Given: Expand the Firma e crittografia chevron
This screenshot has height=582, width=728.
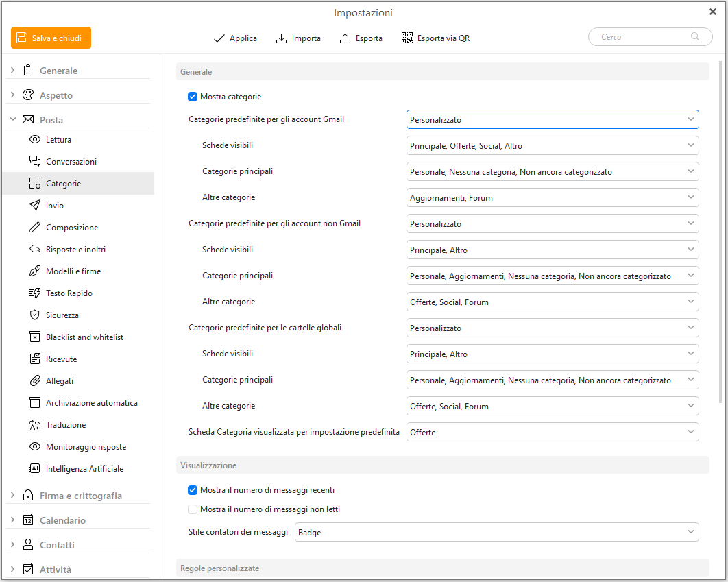Looking at the screenshot, I should tap(13, 495).
